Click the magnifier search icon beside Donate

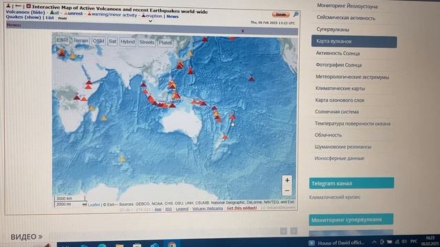click(x=296, y=14)
